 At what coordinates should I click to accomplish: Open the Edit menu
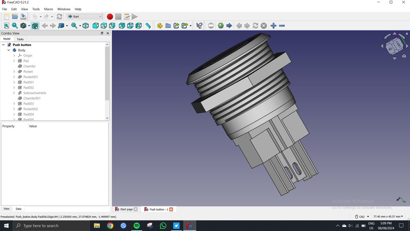click(x=14, y=9)
